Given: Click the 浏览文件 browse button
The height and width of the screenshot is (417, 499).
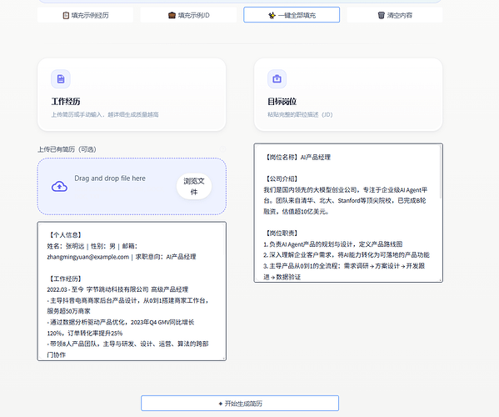Looking at the screenshot, I should (x=194, y=186).
